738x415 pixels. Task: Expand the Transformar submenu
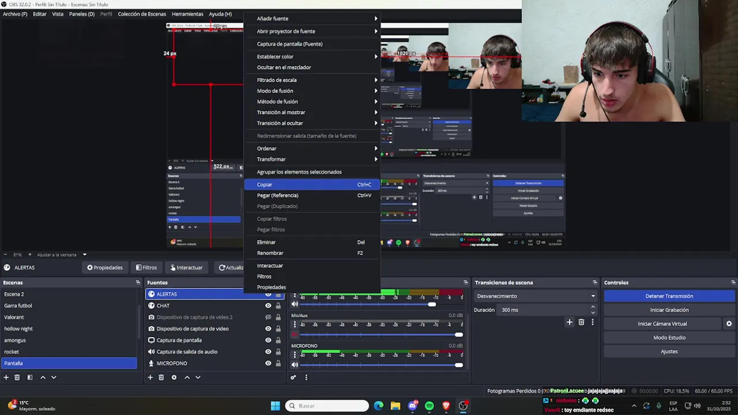pyautogui.click(x=312, y=159)
